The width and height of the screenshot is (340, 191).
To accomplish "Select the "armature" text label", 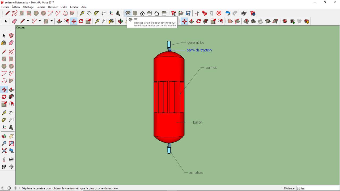I will [x=196, y=173].
